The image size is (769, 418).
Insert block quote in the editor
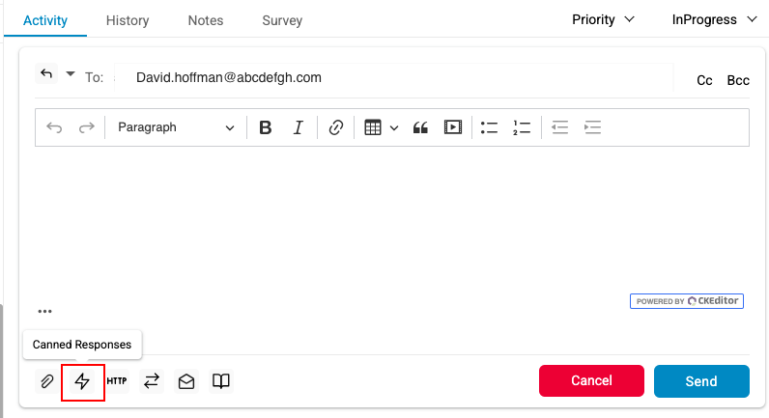pyautogui.click(x=420, y=127)
